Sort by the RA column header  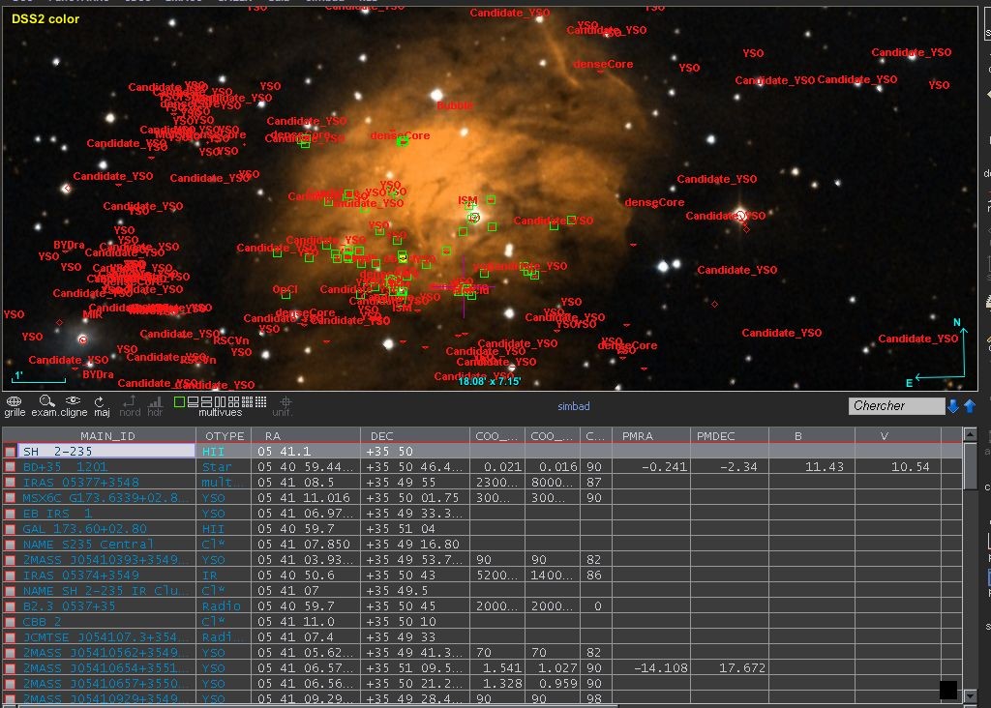coord(306,436)
